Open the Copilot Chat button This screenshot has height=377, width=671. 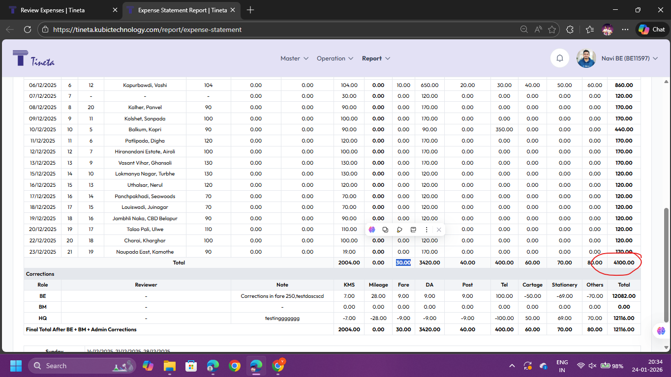652,29
